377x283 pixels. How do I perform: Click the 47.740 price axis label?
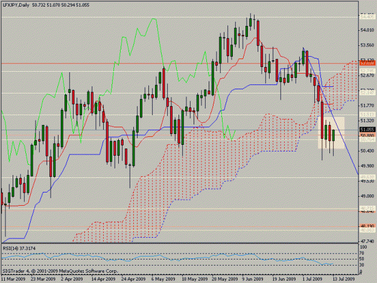tap(367, 241)
